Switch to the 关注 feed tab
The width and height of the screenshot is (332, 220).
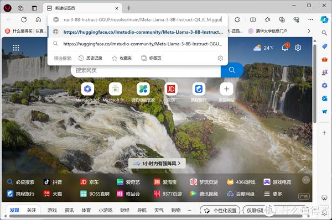(x=32, y=210)
